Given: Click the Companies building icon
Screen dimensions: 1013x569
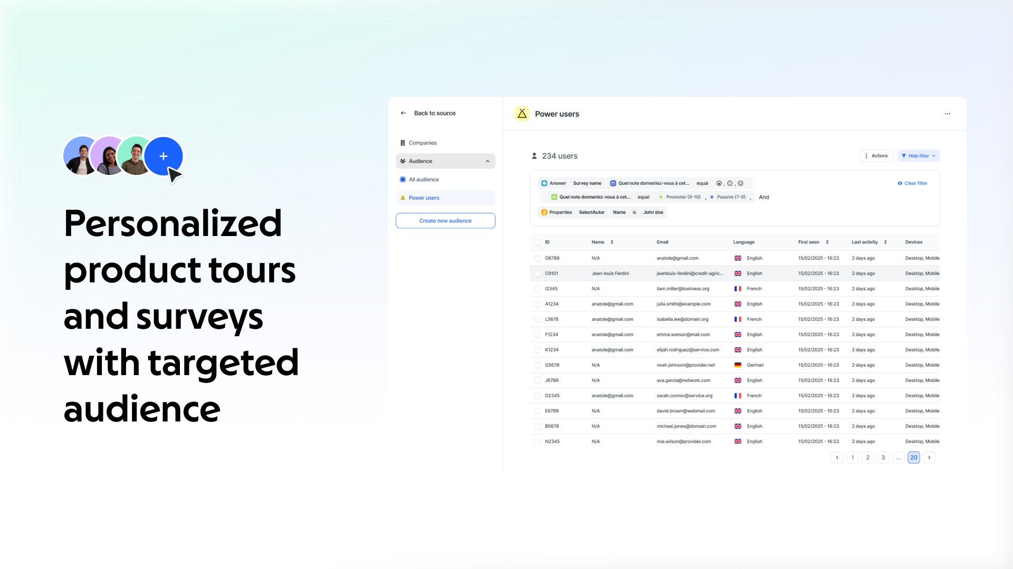Looking at the screenshot, I should [x=403, y=143].
